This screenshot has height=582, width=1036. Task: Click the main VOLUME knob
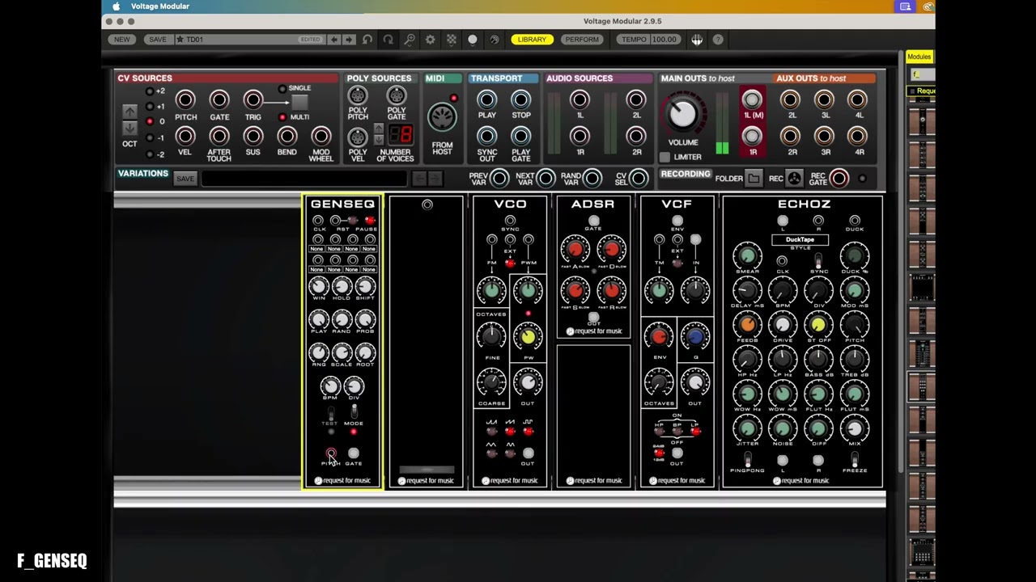point(683,115)
